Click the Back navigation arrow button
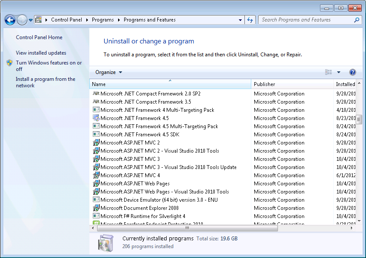This screenshot has width=366, height=258. (10, 20)
